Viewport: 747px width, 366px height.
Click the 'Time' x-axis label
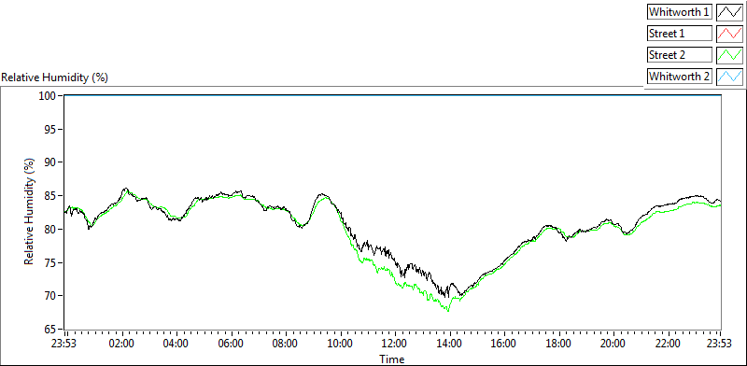pos(392,359)
